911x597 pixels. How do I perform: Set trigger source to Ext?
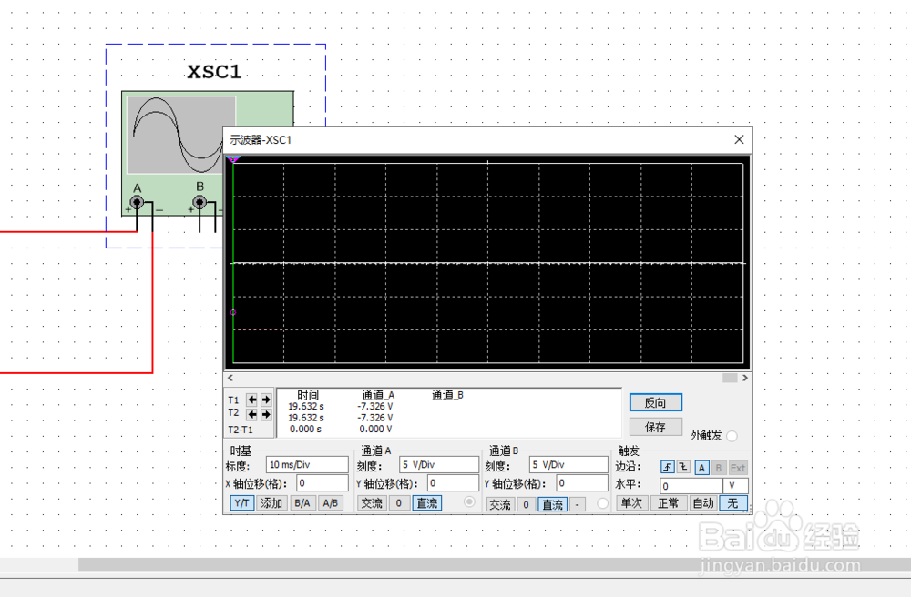738,468
